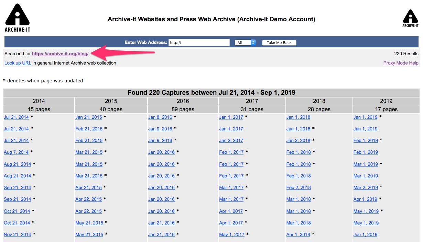The image size is (423, 242).
Task: Open the Feb 2, 2018 capture
Action: point(298,187)
